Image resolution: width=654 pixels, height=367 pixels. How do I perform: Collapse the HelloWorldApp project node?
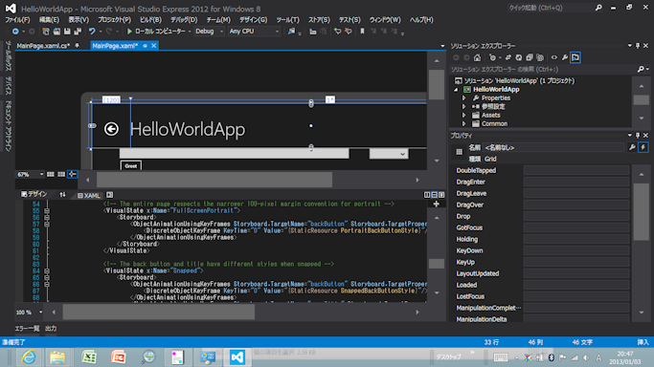coord(456,90)
